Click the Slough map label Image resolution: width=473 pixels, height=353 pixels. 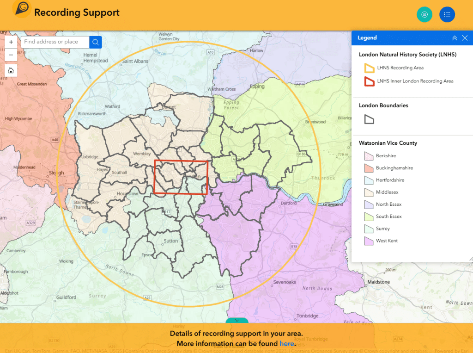56,173
